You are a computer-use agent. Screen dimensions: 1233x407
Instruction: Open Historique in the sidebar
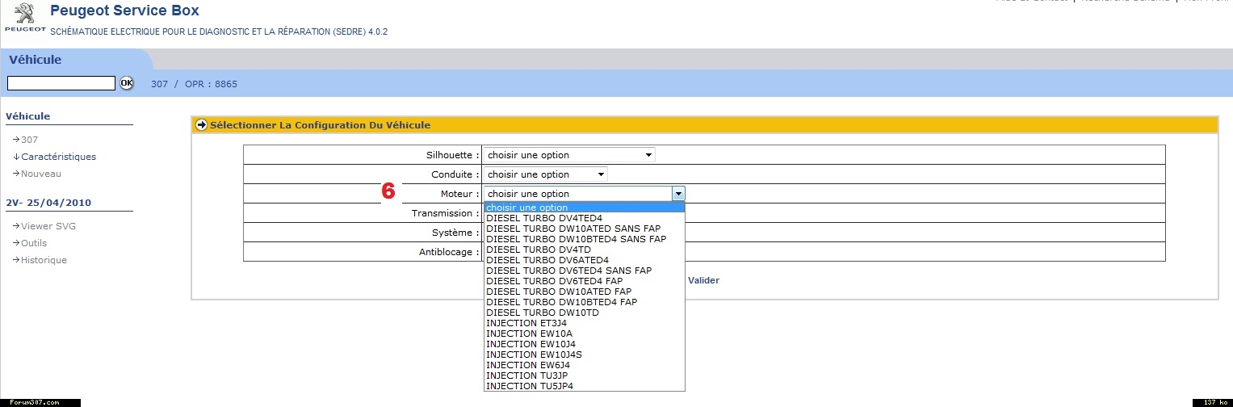44,260
